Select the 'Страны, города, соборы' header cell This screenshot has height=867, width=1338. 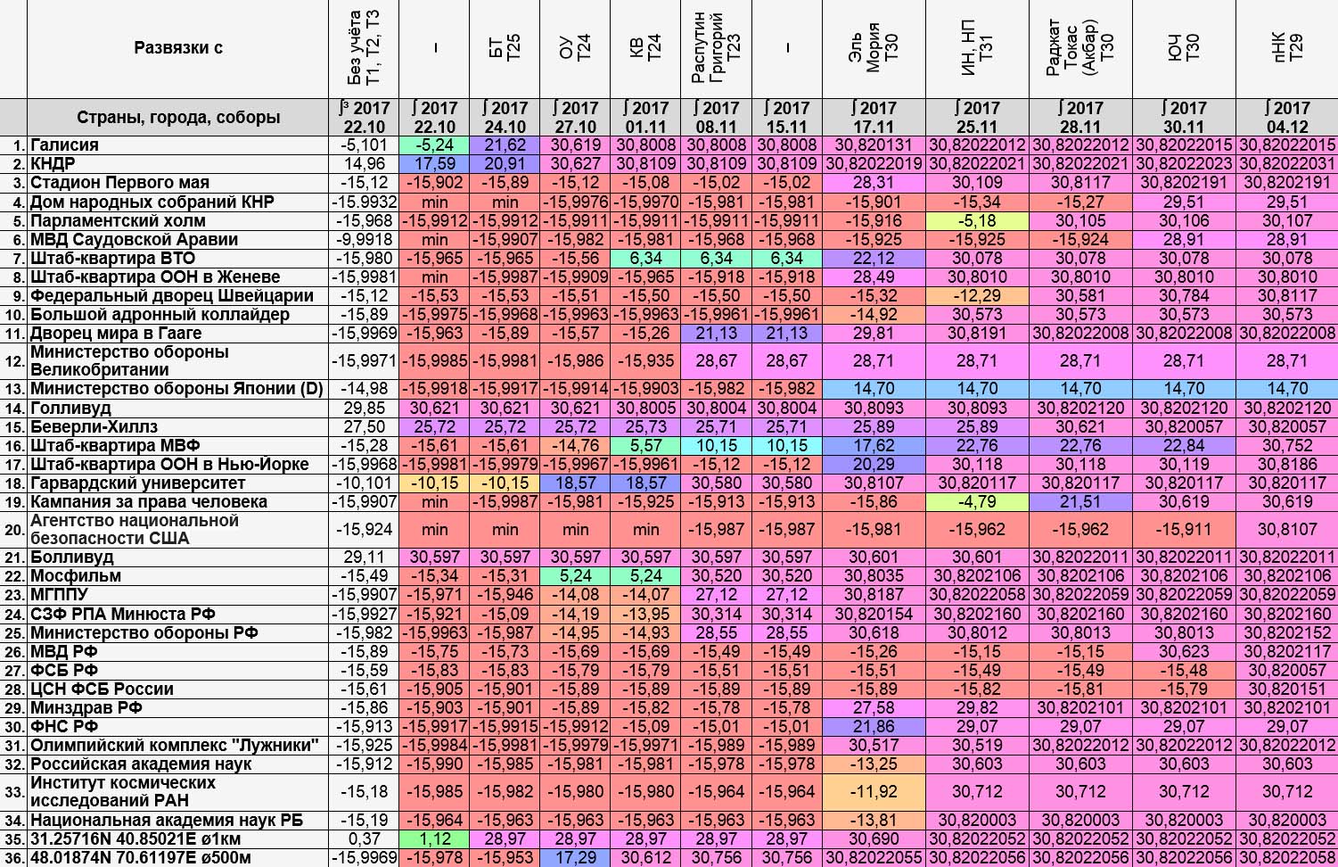coord(177,117)
